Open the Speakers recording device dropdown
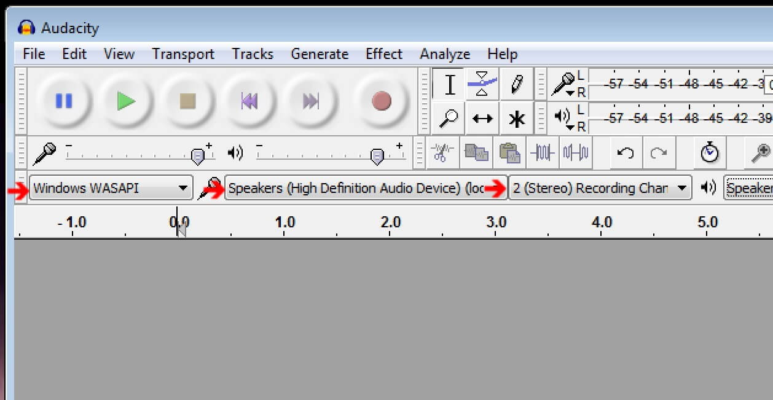This screenshot has width=773, height=400. click(x=366, y=188)
